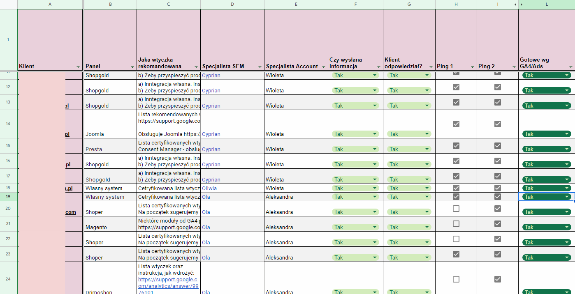
Task: Check the empty Ping 1 checkbox in row 22
Action: click(x=456, y=239)
